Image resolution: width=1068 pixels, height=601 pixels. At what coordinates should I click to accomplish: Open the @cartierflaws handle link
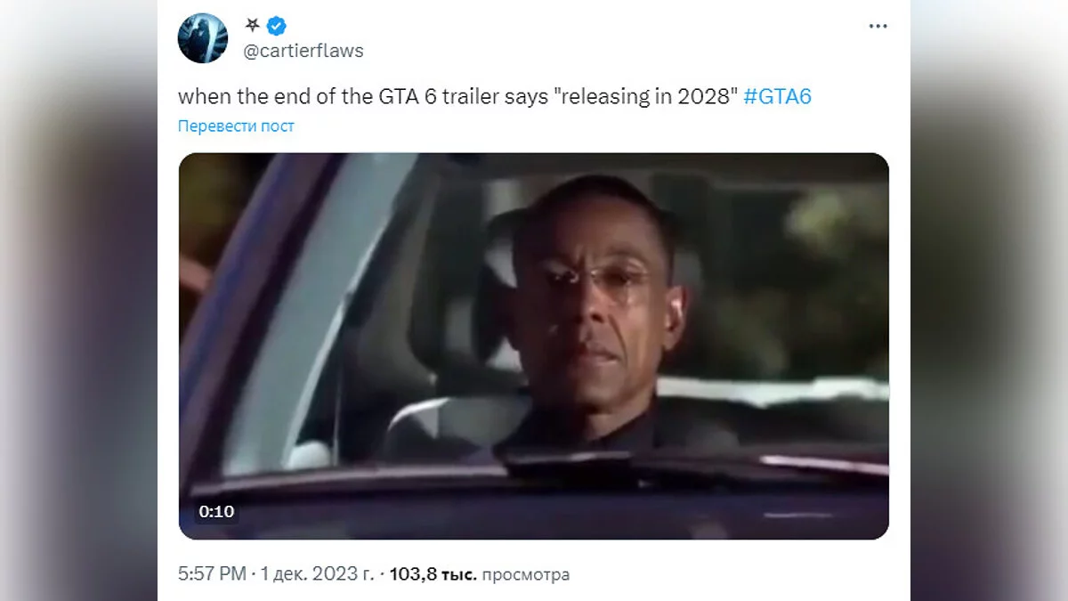point(303,51)
